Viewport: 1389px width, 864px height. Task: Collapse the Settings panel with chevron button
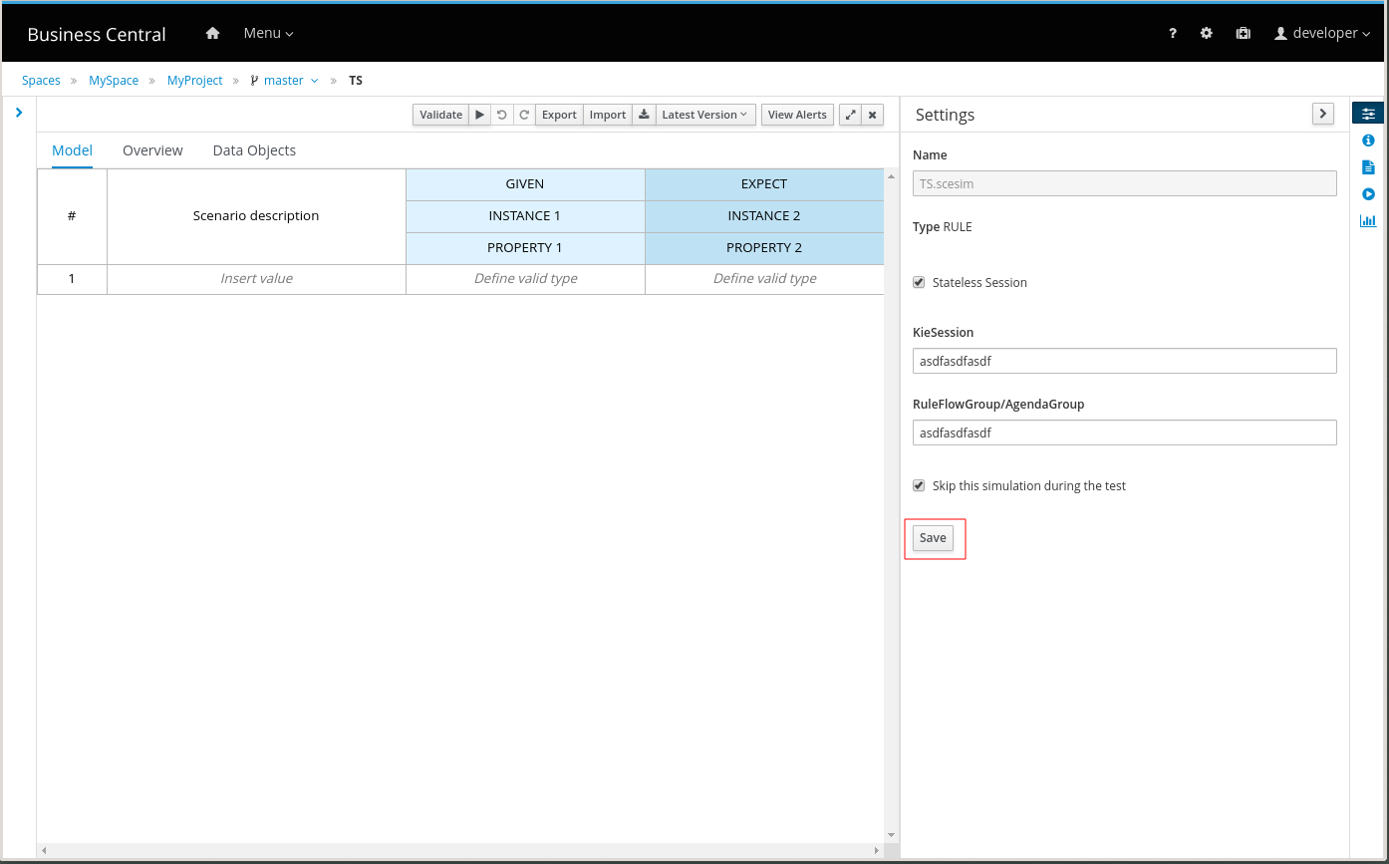(x=1322, y=114)
